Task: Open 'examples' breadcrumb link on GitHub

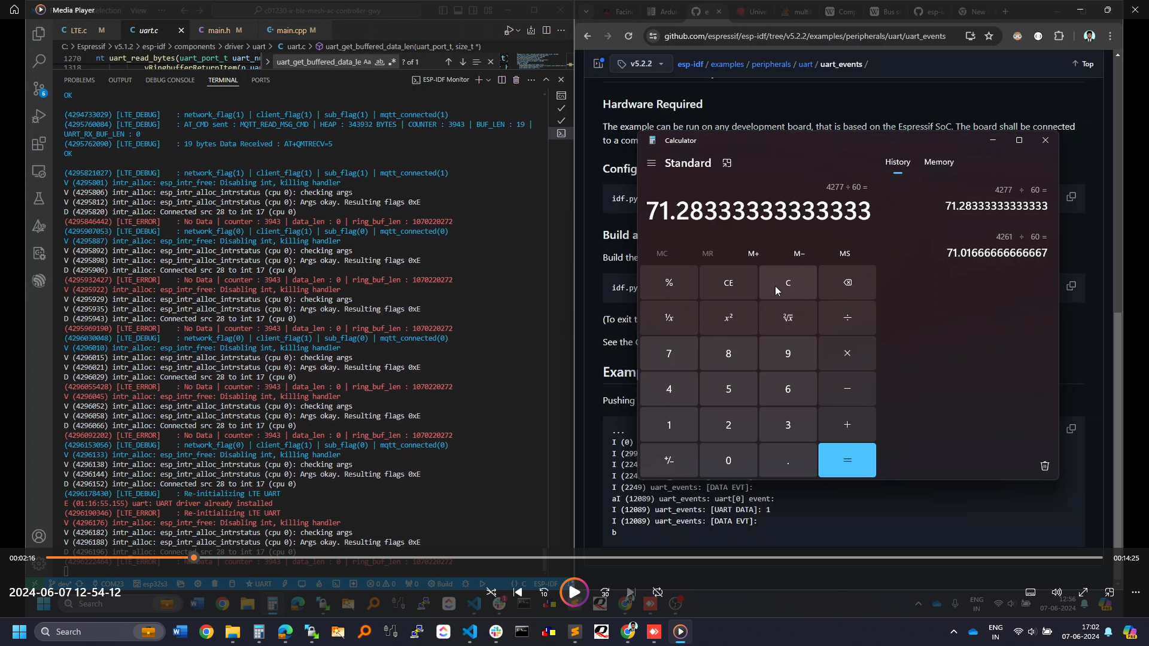Action: point(727,64)
